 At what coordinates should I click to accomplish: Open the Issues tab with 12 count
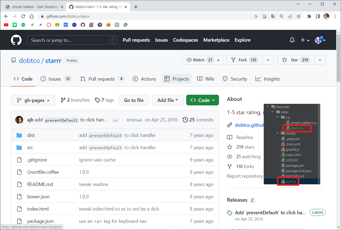(56, 79)
